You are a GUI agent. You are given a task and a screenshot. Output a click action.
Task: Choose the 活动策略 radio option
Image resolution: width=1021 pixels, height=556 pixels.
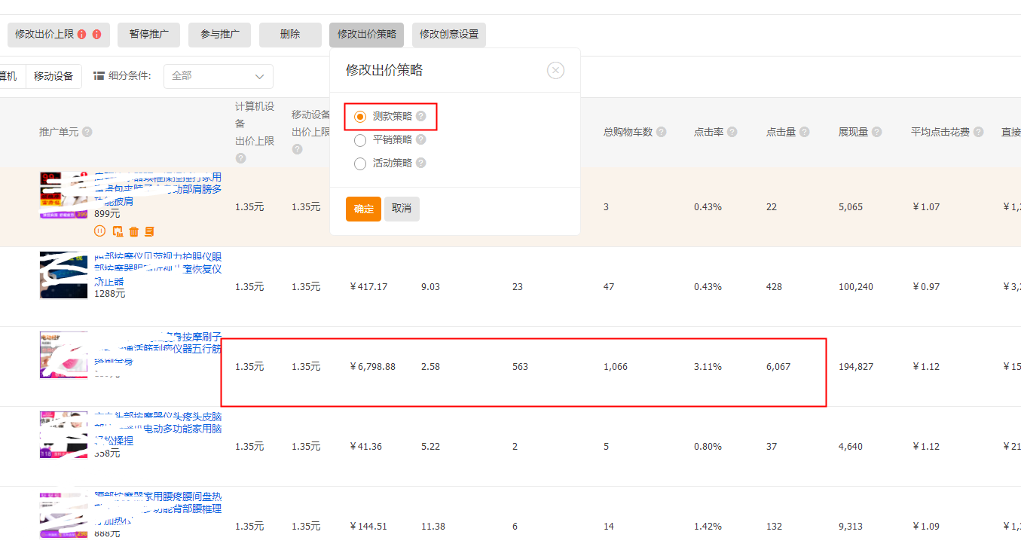pos(360,163)
